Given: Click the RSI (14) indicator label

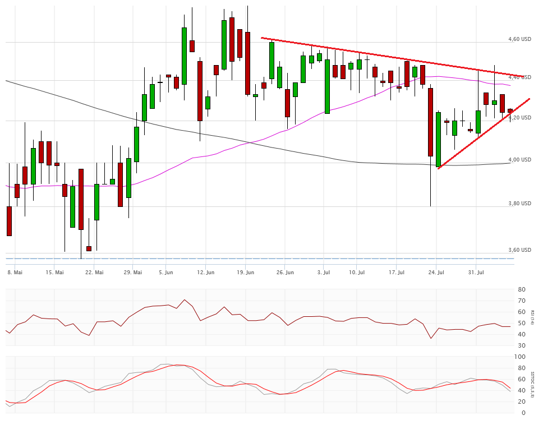Looking at the screenshot, I should point(533,317).
